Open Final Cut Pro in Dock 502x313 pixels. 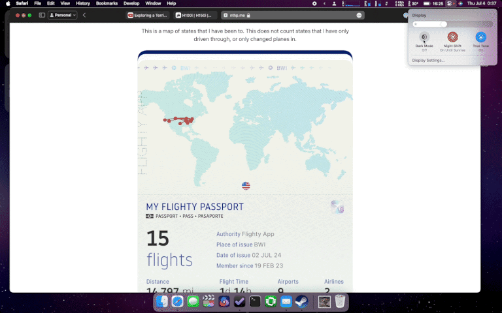[x=209, y=301]
